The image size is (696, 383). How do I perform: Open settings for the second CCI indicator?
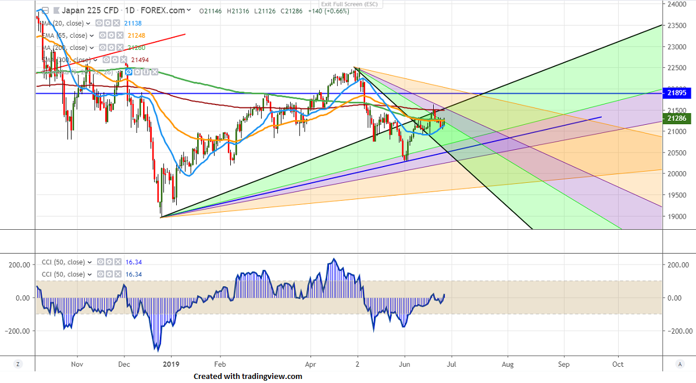tap(109, 274)
